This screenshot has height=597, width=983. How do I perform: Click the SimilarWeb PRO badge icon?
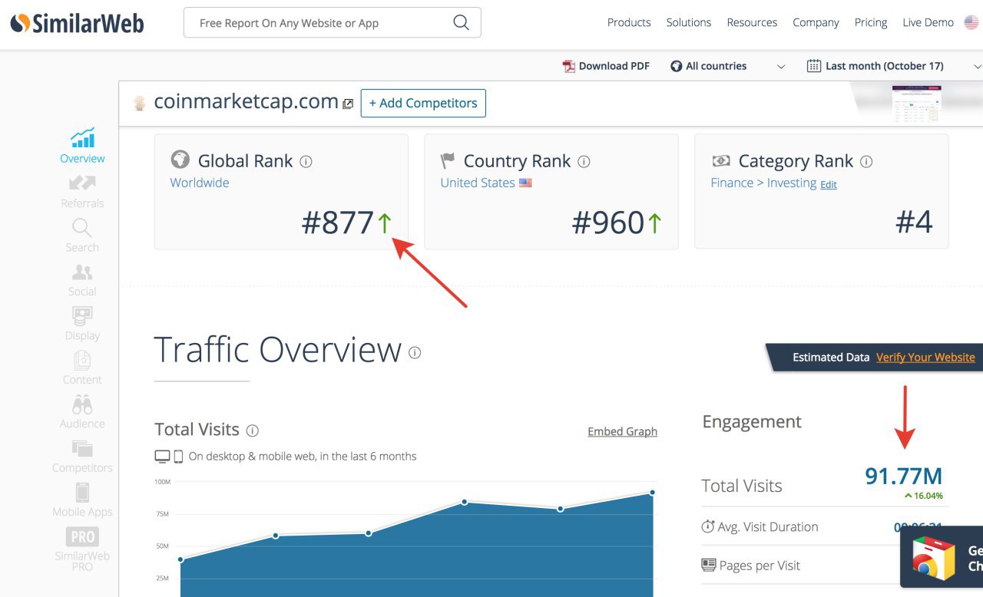[x=82, y=536]
